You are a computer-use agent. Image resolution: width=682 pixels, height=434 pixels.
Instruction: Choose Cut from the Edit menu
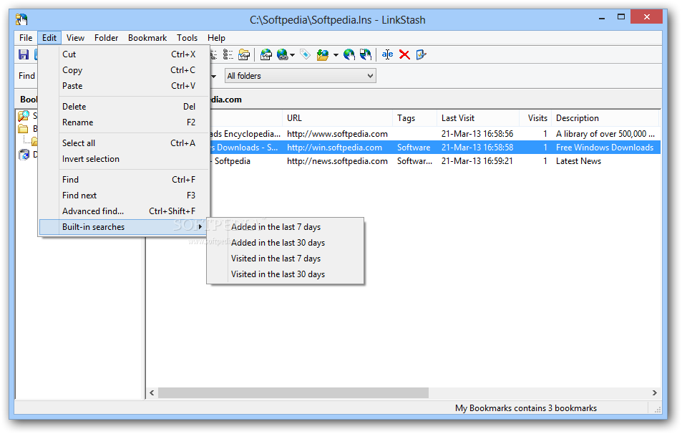click(124, 54)
